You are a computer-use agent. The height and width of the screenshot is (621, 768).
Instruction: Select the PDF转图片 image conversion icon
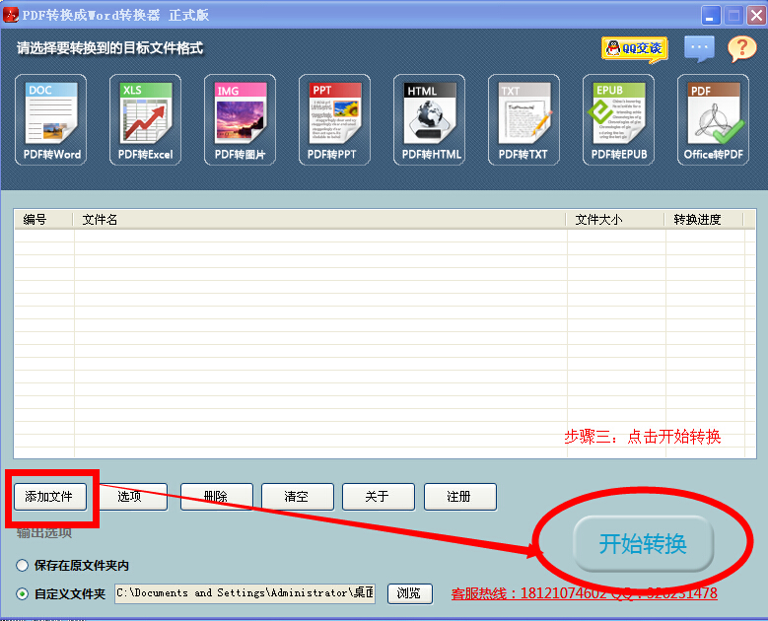pos(241,119)
